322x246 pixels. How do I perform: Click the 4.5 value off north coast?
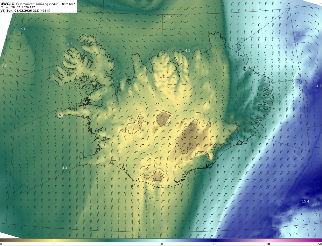point(187,51)
